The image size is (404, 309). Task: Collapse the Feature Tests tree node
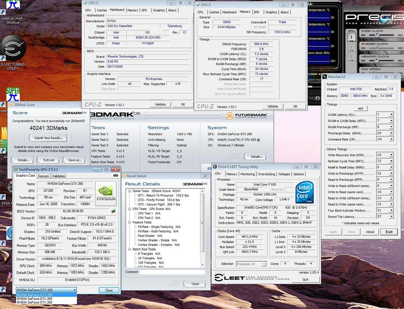tap(129, 222)
